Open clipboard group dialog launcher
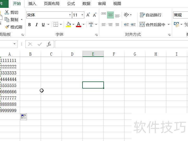 pyautogui.click(x=22, y=35)
